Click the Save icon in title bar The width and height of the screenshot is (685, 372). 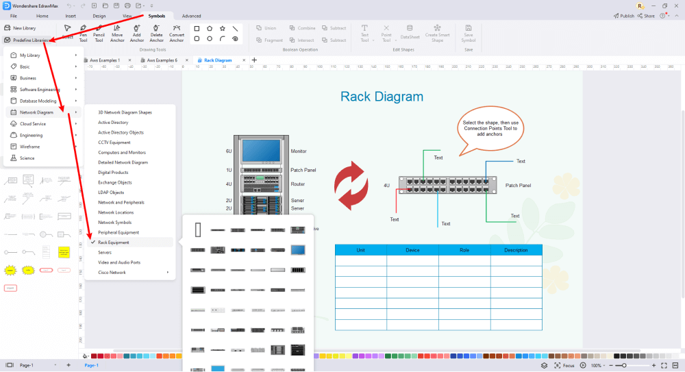coord(116,5)
